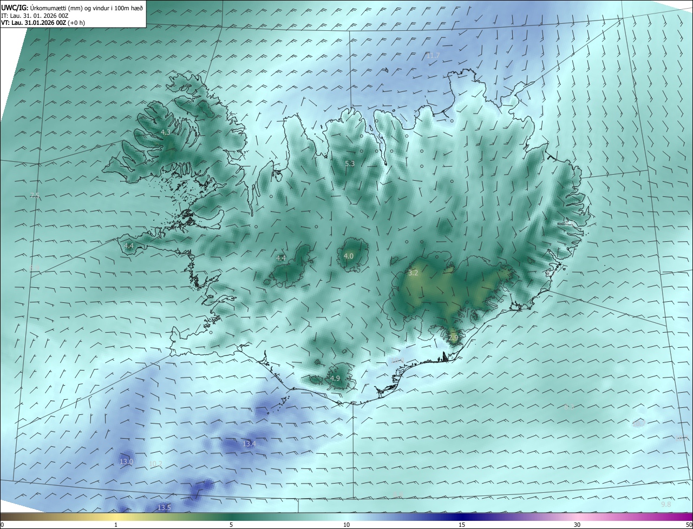Click the 3.2 value on Vatnajökull glacier
Viewport: 693px width, 529px height.
[413, 273]
